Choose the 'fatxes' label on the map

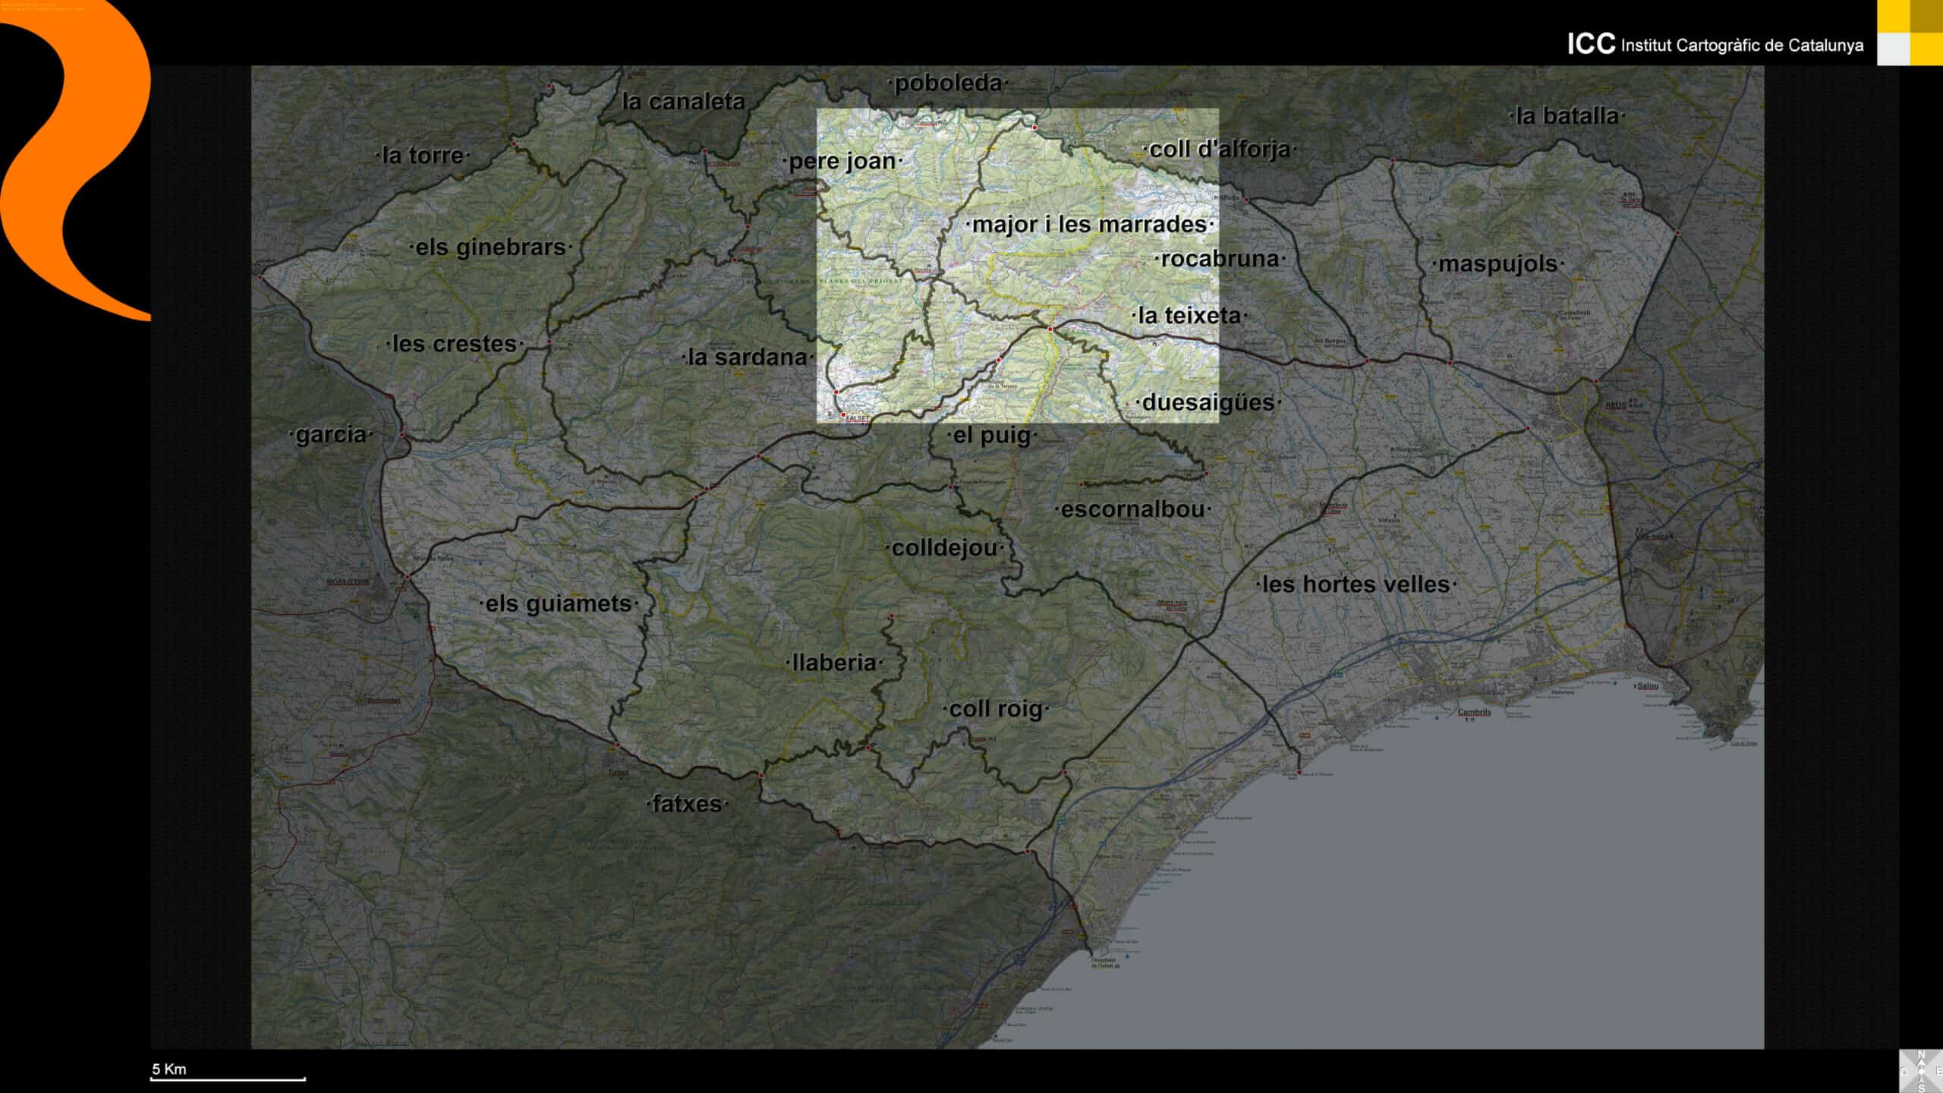coord(687,804)
